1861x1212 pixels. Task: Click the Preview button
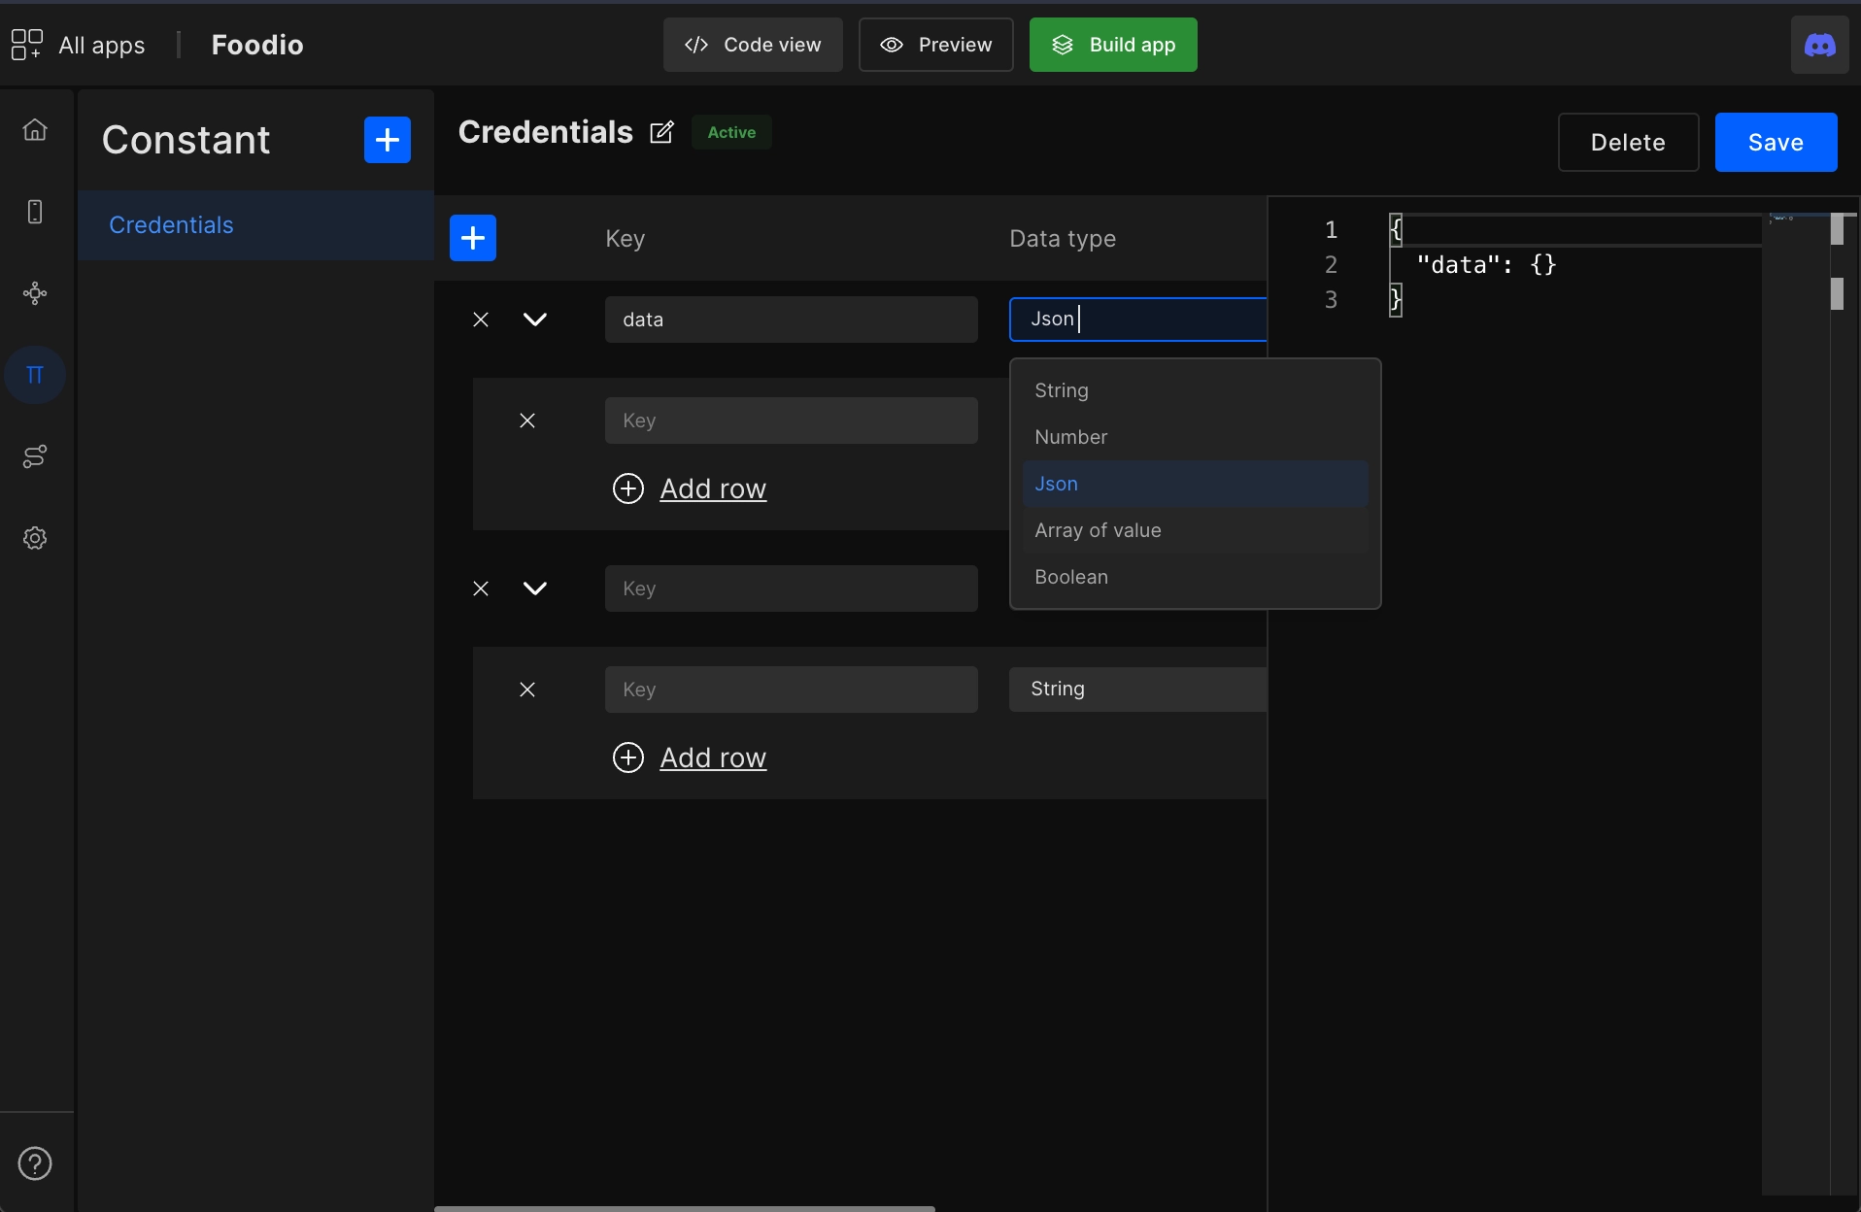(x=936, y=45)
